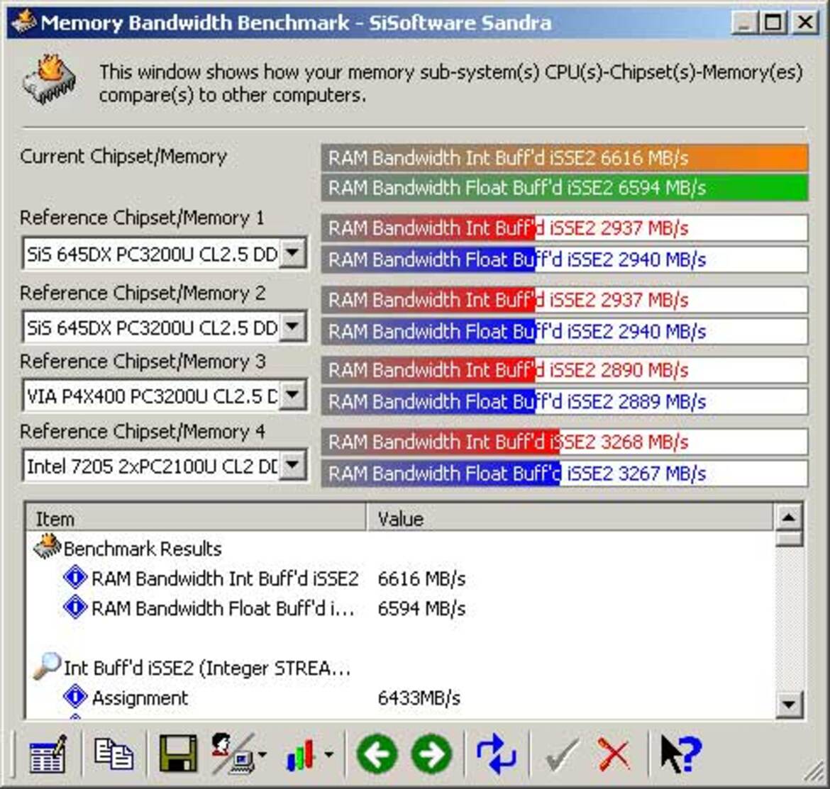Select the RAM Bandwidth Float Buff'd row
The image size is (830, 789).
click(223, 608)
